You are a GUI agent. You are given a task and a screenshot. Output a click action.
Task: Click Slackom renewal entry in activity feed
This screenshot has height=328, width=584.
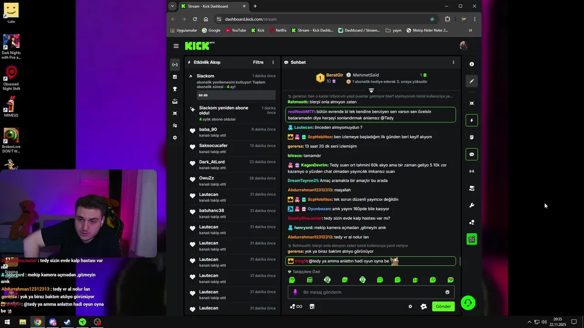coord(232,86)
